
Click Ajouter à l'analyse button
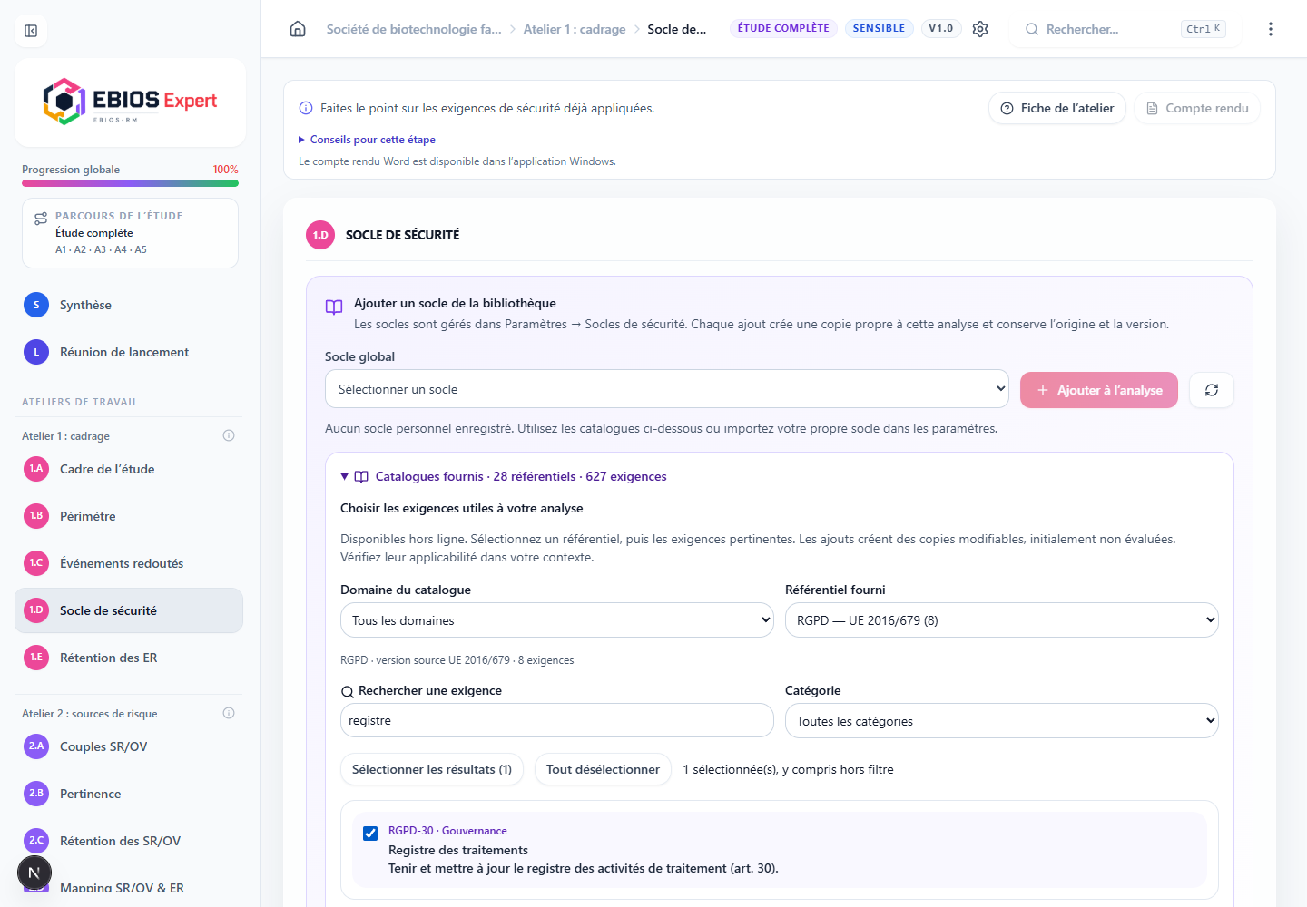pyautogui.click(x=1099, y=390)
